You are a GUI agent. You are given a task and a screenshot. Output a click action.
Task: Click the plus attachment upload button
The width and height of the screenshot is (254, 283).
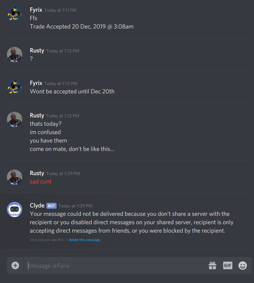click(x=15, y=265)
